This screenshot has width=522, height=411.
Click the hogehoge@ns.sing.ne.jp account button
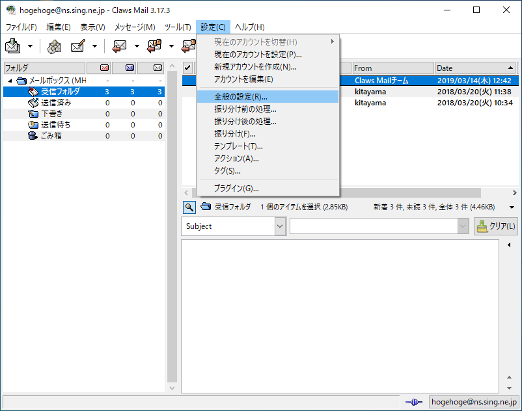click(x=474, y=402)
